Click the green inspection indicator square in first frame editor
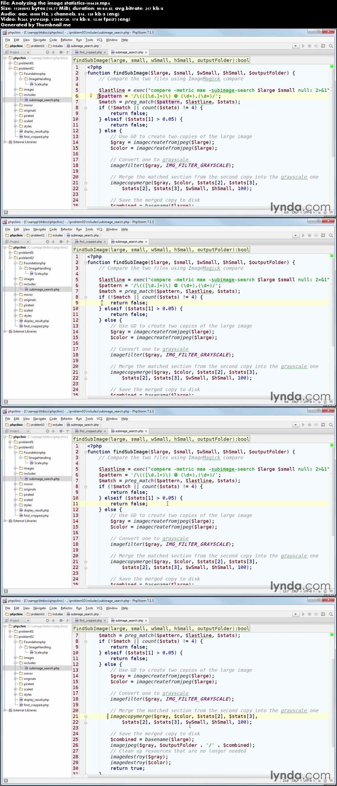The width and height of the screenshot is (337, 786). (332, 67)
